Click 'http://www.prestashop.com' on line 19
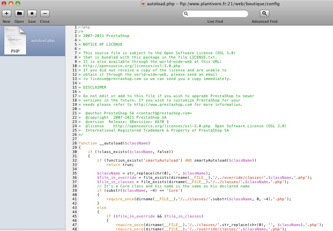The height and width of the screenshot is (231, 333). (x=163, y=104)
